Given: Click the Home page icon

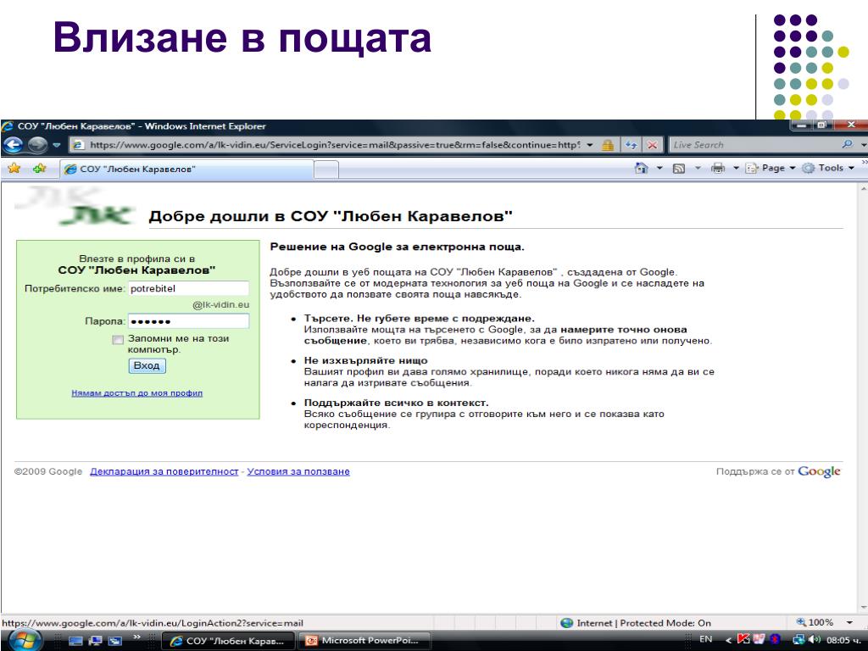Looking at the screenshot, I should (641, 168).
